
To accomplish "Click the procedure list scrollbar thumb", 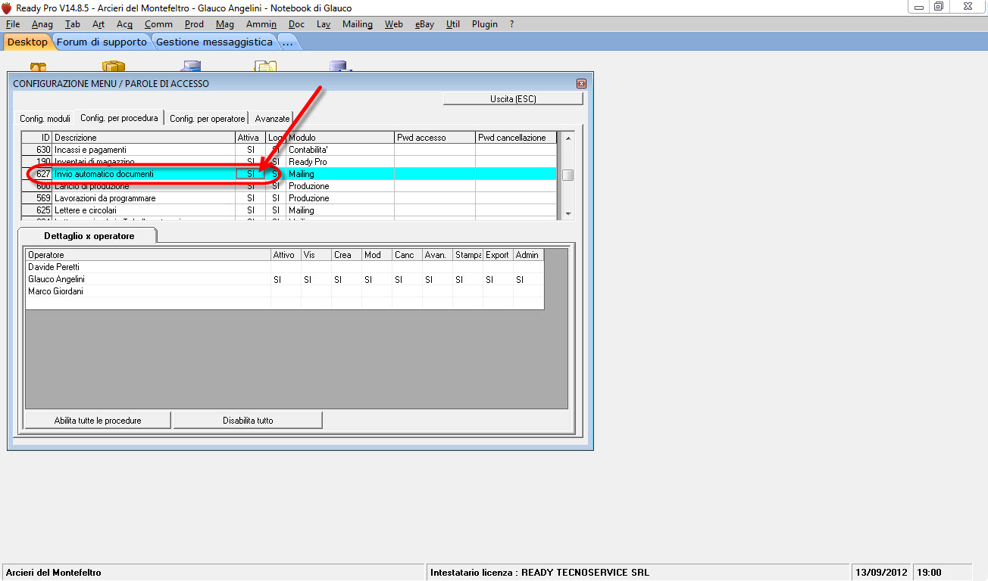I will [x=567, y=175].
